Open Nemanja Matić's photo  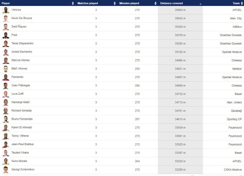tap(6, 102)
